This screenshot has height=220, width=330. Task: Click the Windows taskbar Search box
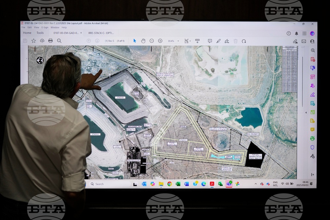point(109,184)
